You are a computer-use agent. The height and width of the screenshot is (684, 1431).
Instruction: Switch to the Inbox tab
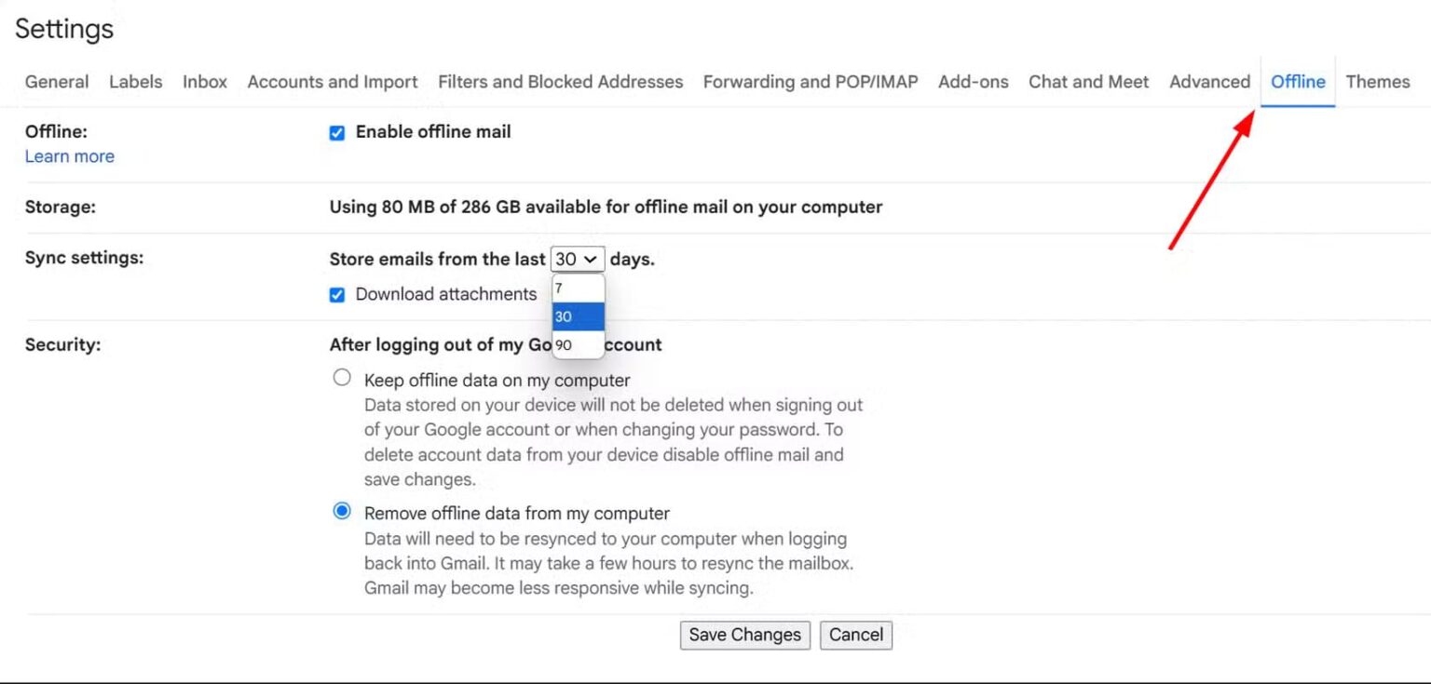pos(204,82)
